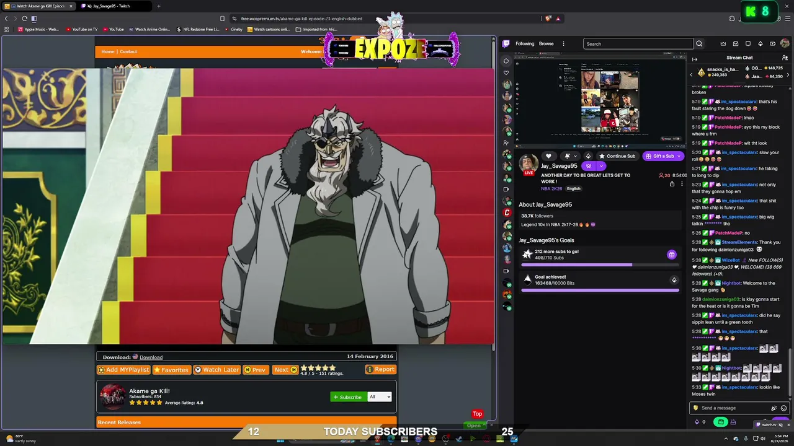
Task: Open the emote picker in chat input
Action: 783,408
